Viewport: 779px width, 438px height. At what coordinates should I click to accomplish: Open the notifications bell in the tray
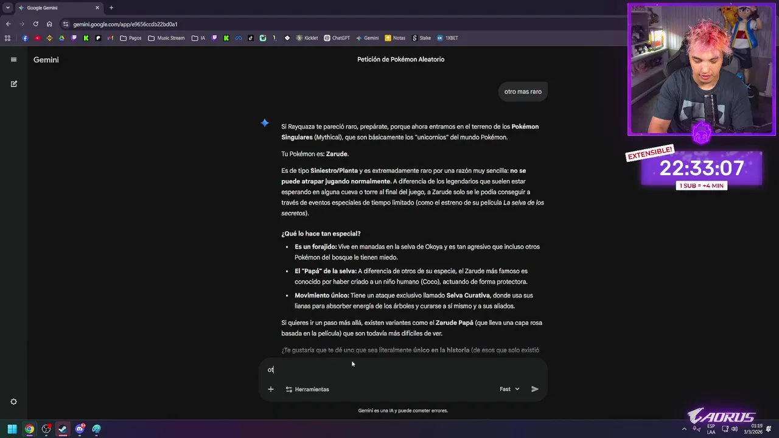[769, 429]
